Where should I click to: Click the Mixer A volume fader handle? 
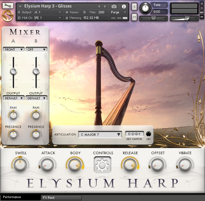[x=14, y=71]
